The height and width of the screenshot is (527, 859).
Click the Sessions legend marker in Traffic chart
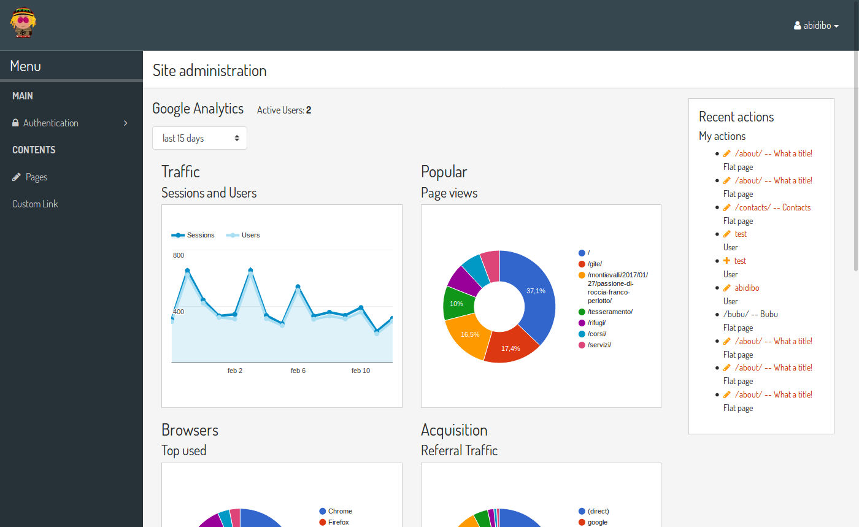(x=178, y=235)
